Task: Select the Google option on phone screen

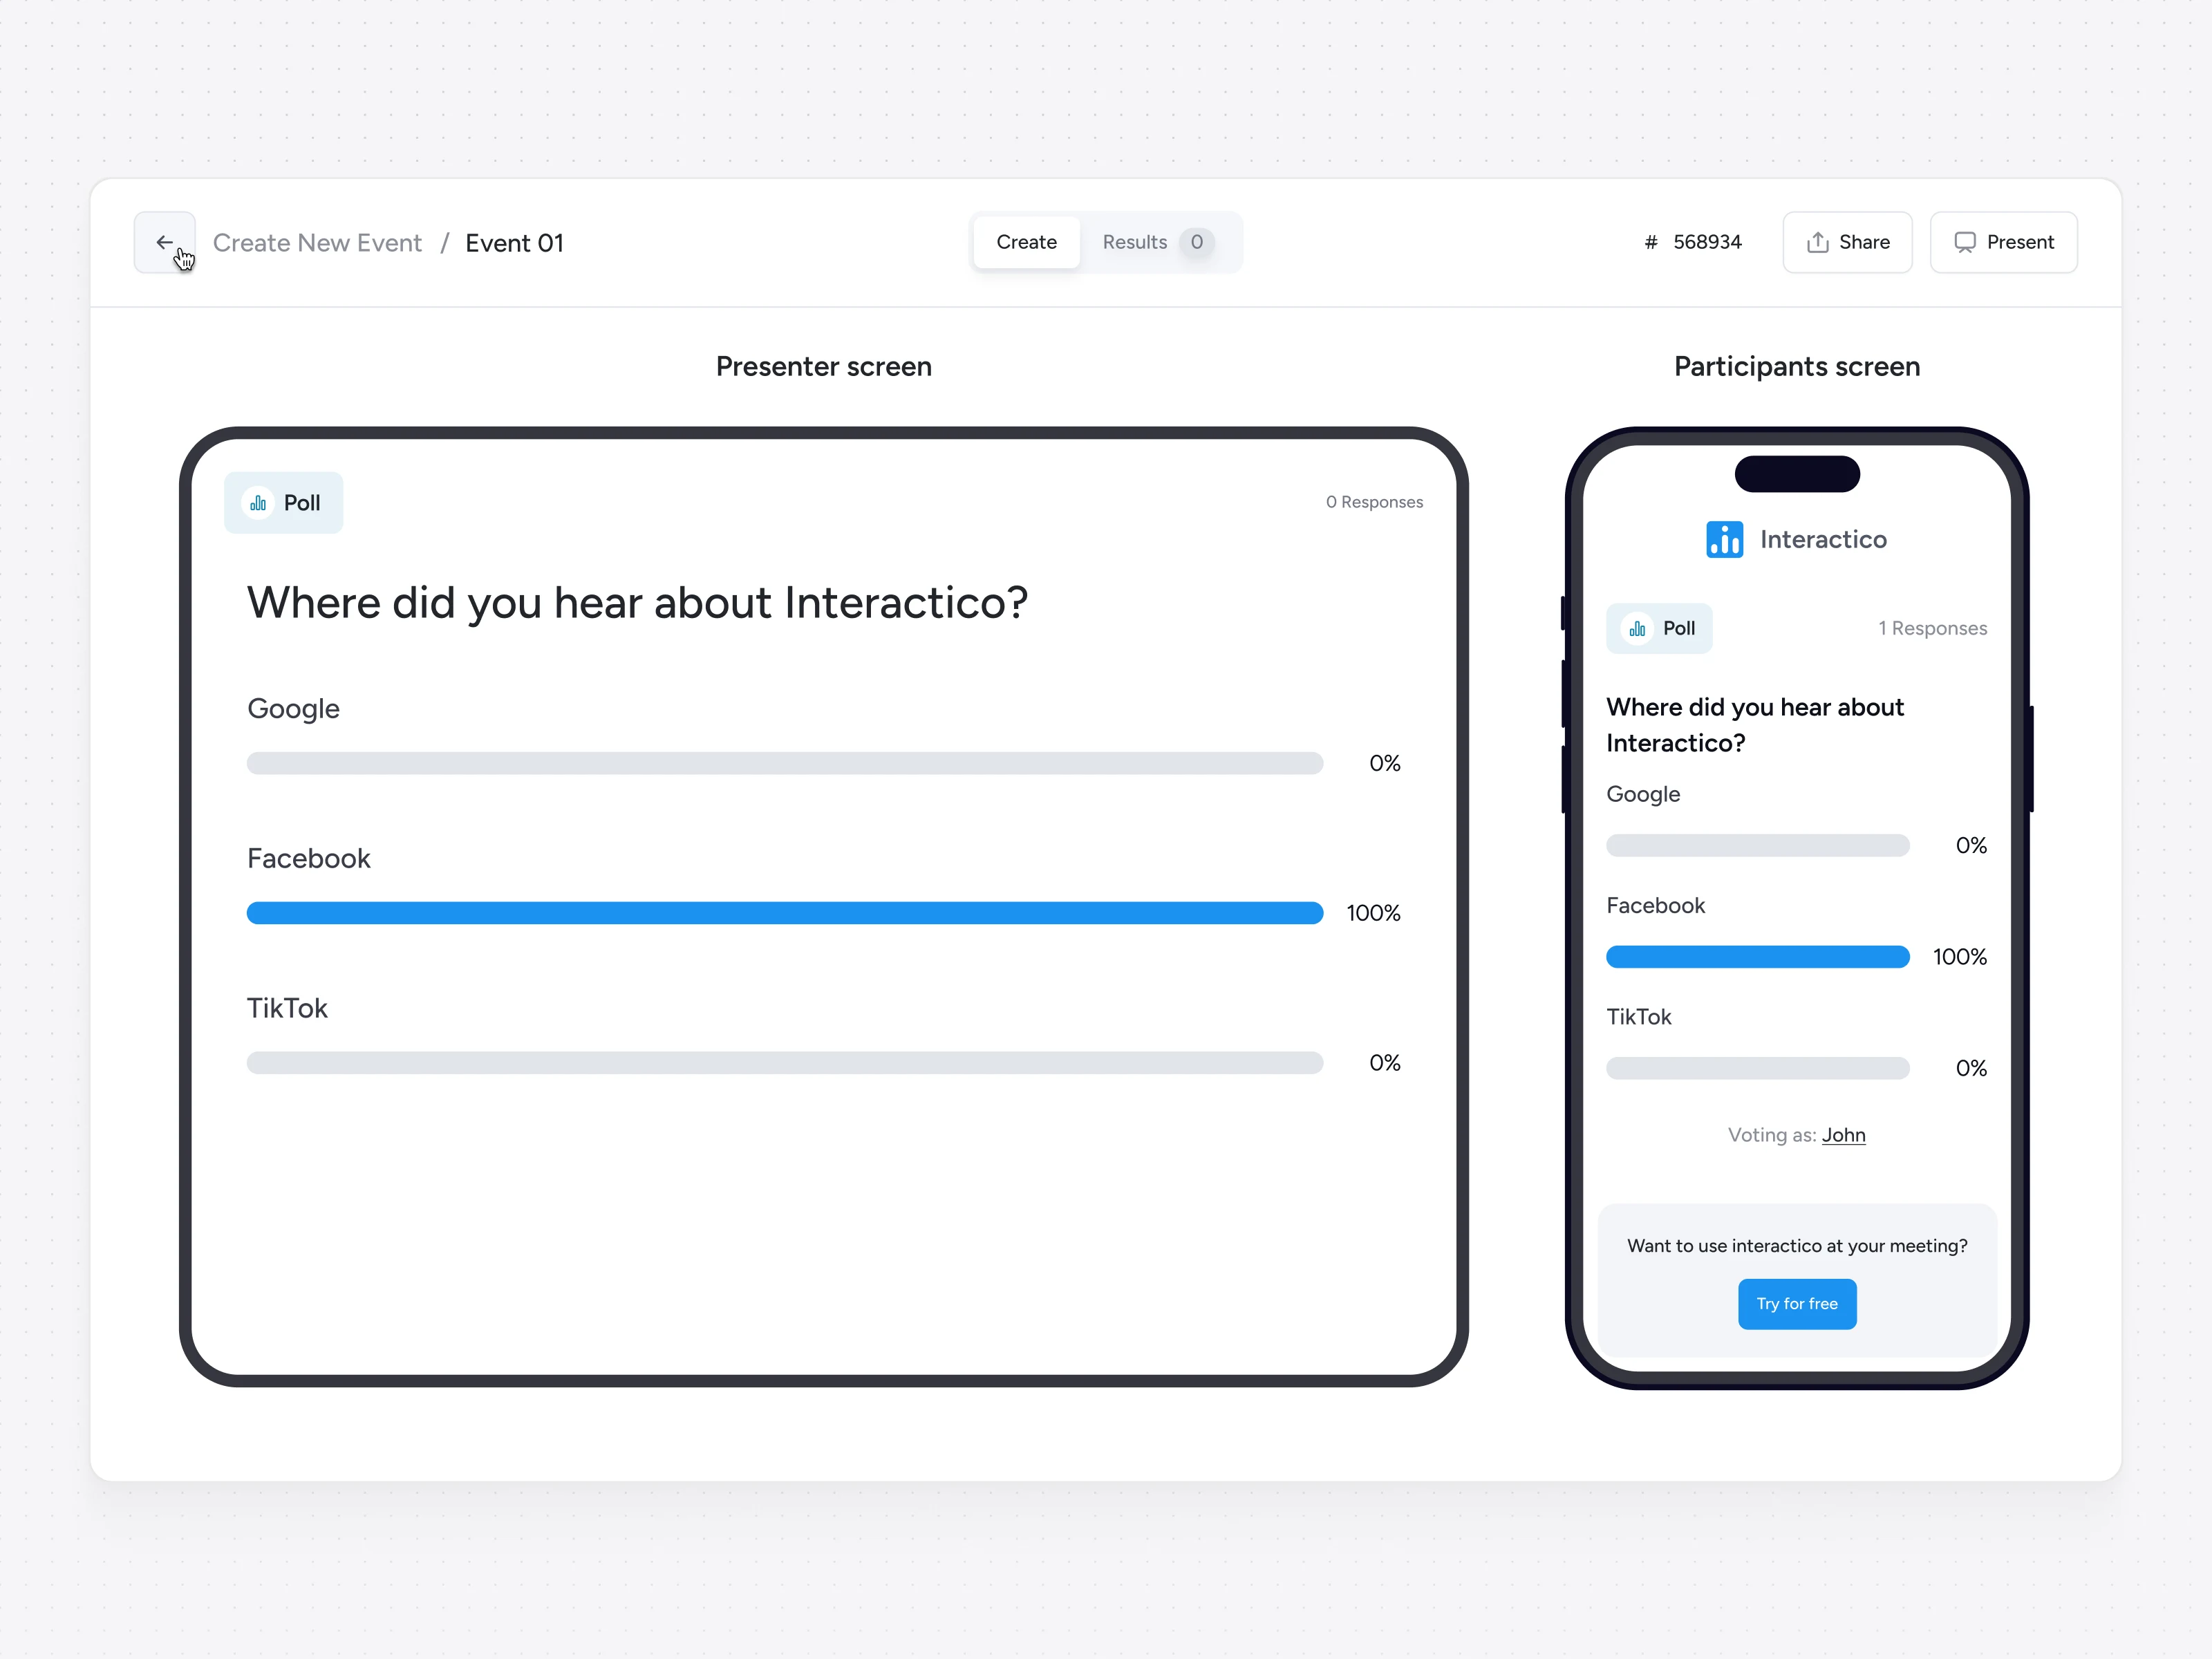Action: pyautogui.click(x=1643, y=794)
